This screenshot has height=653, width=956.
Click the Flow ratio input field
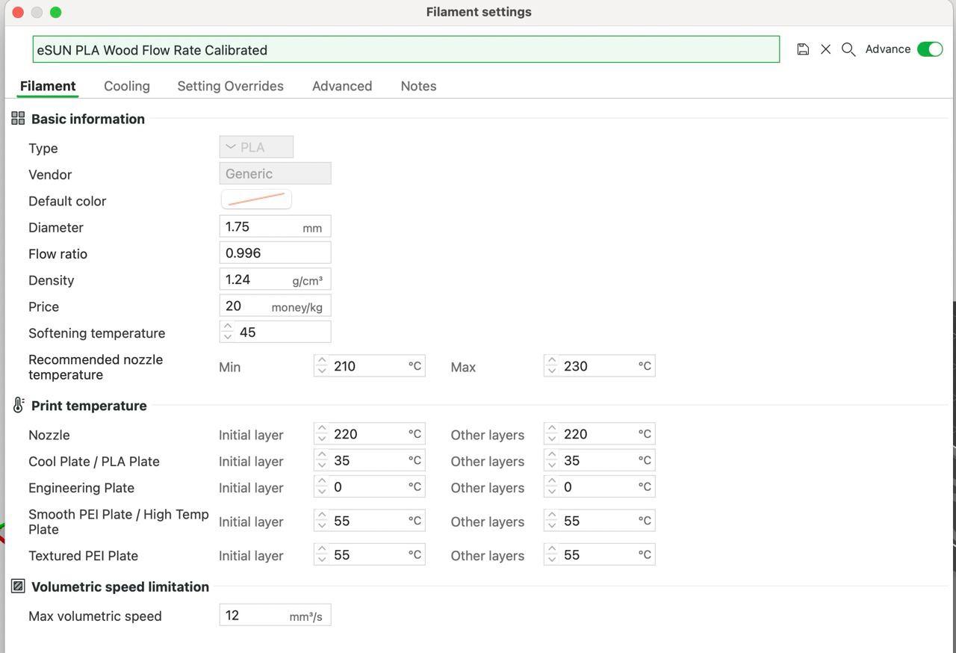click(275, 253)
